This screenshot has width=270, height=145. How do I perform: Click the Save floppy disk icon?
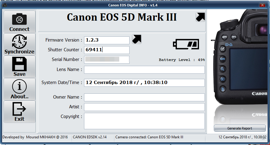coord(19,64)
